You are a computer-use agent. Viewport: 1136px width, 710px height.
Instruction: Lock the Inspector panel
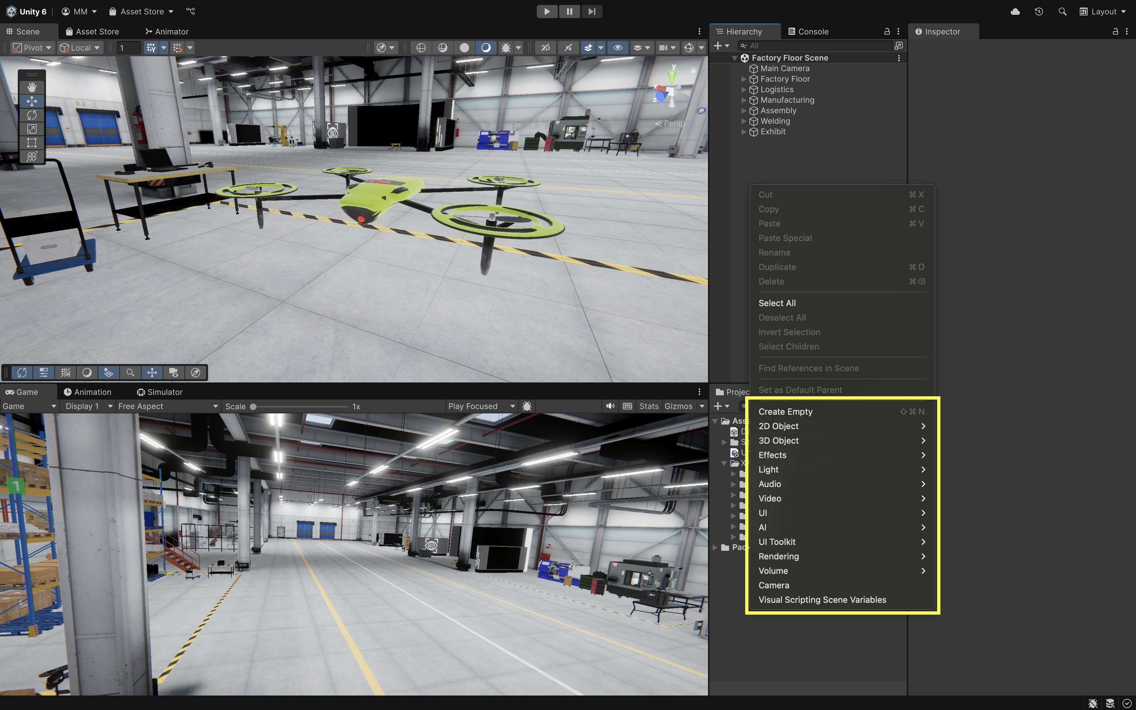coord(1115,32)
